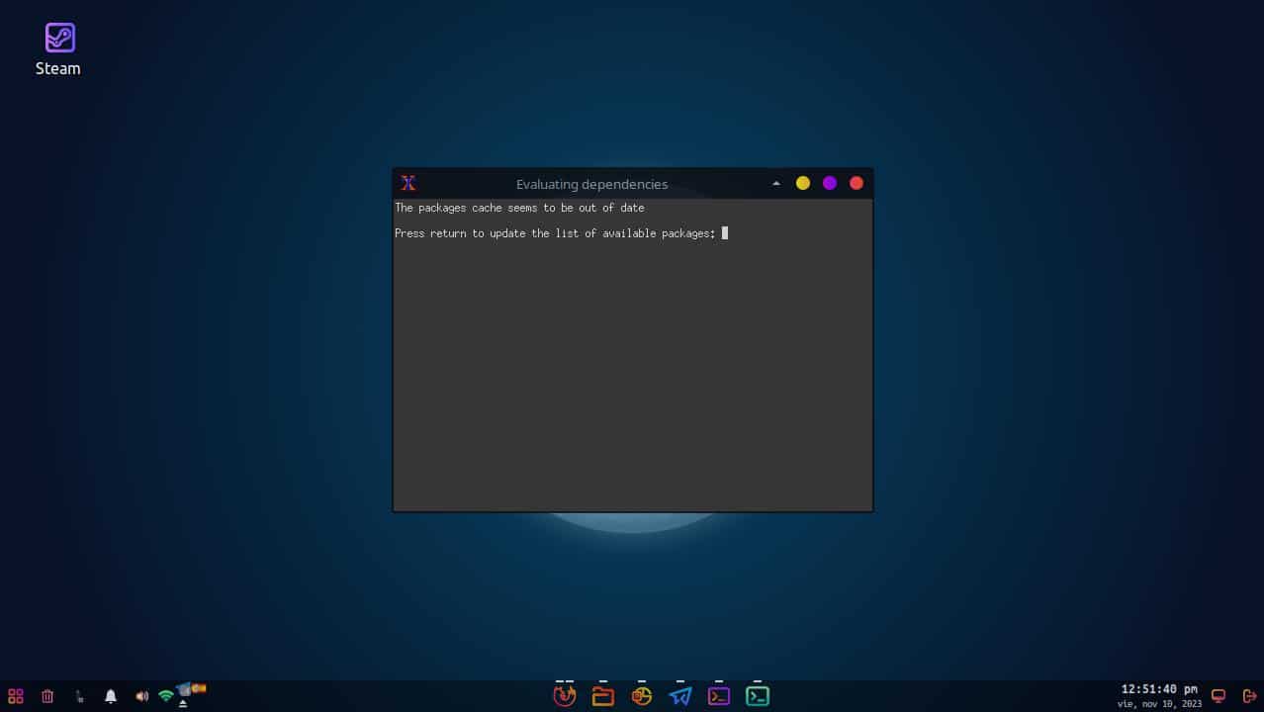Close the terminal with red button
The width and height of the screenshot is (1264, 712).
coord(857,183)
